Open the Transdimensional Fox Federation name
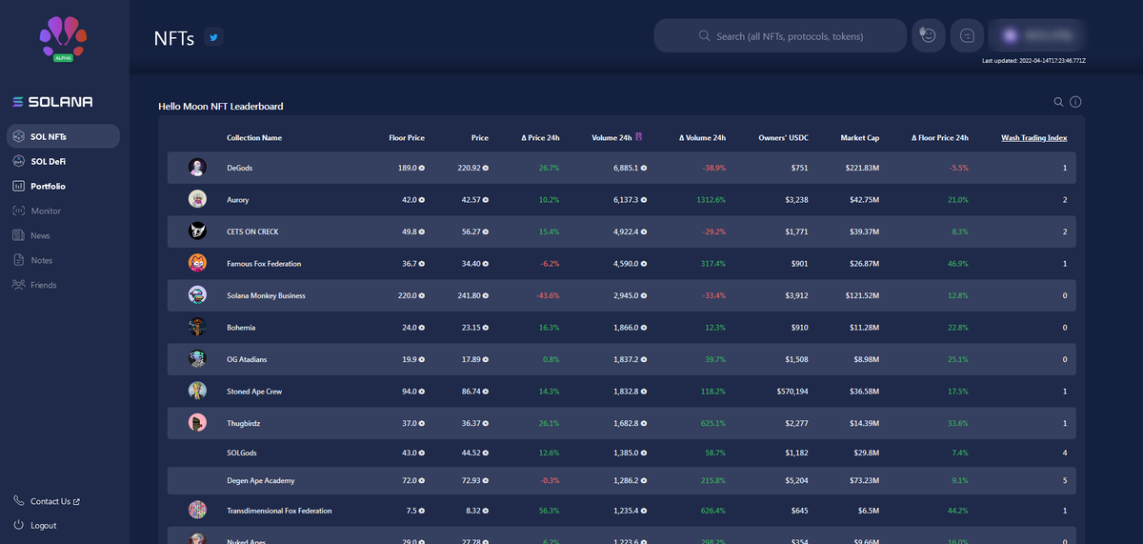 (279, 511)
